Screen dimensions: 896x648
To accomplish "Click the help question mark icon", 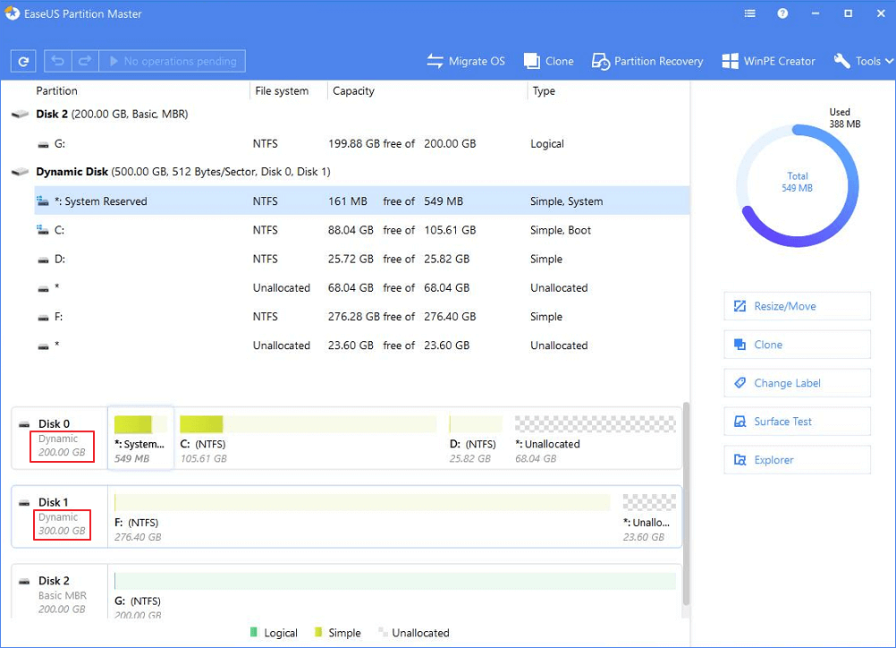I will pos(782,13).
